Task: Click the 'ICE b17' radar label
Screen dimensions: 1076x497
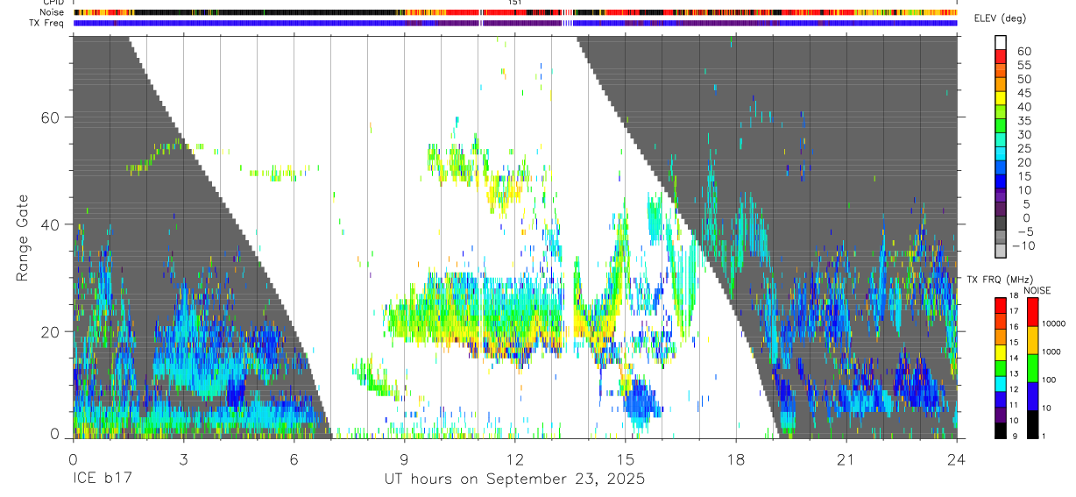Action: tap(101, 479)
